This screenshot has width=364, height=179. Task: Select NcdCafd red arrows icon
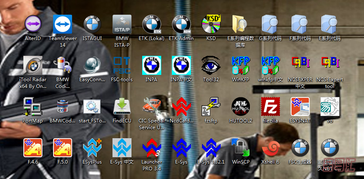click(181, 107)
